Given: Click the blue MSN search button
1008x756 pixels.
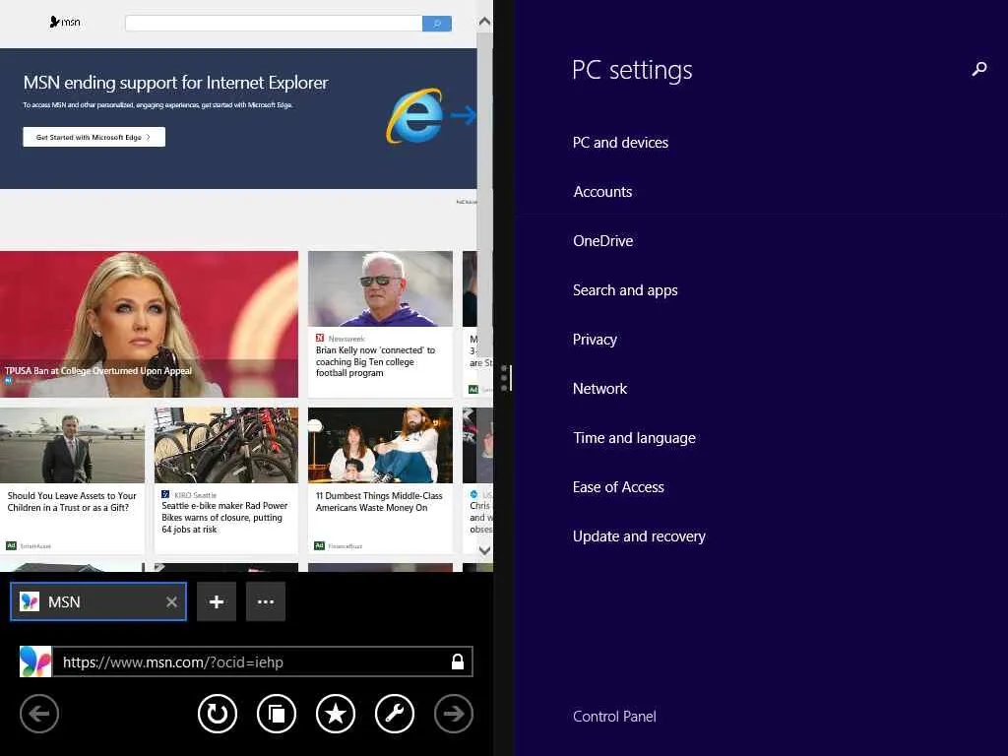Looking at the screenshot, I should tap(437, 24).
